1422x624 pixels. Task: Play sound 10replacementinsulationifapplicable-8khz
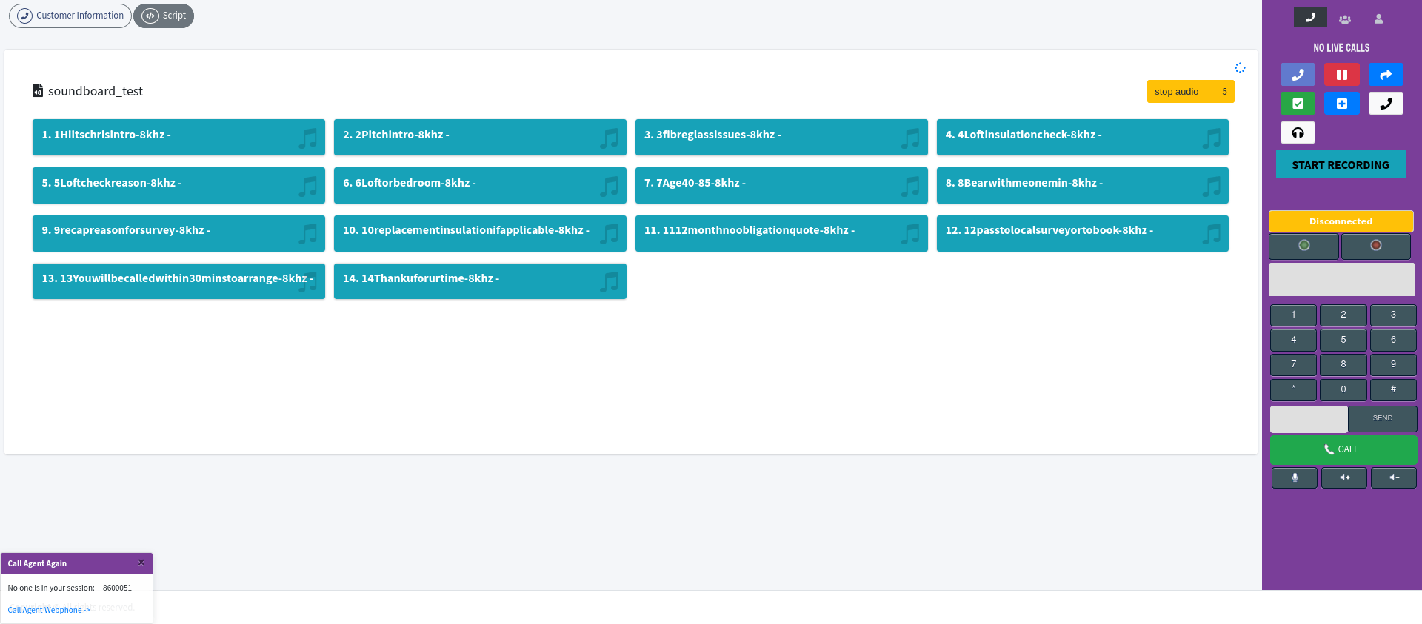coord(480,233)
